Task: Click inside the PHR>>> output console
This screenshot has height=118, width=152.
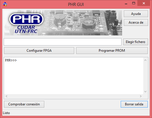Action: click(74, 76)
